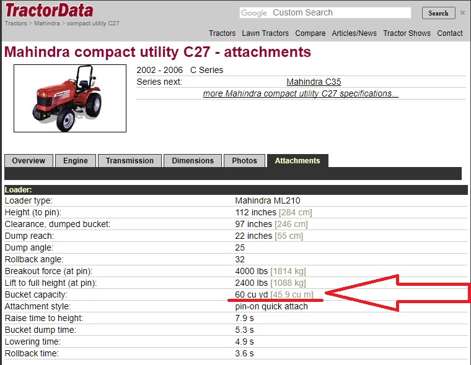Go to Mahindra breadcrumb link
Image resolution: width=471 pixels, height=365 pixels.
pyautogui.click(x=47, y=24)
